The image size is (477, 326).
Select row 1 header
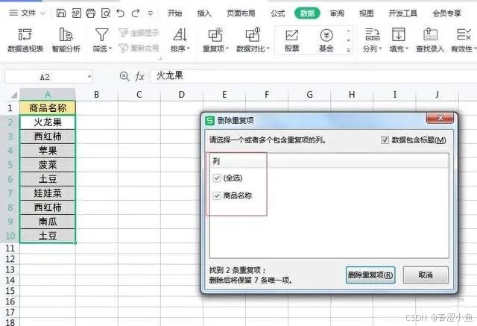tap(10, 107)
